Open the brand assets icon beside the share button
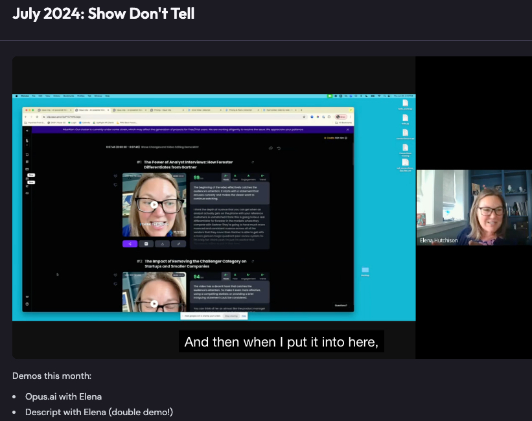 (146, 243)
